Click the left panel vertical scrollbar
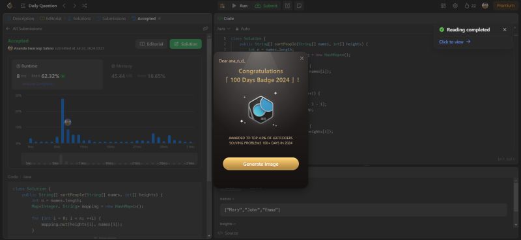The height and width of the screenshot is (240, 521). coord(209,109)
